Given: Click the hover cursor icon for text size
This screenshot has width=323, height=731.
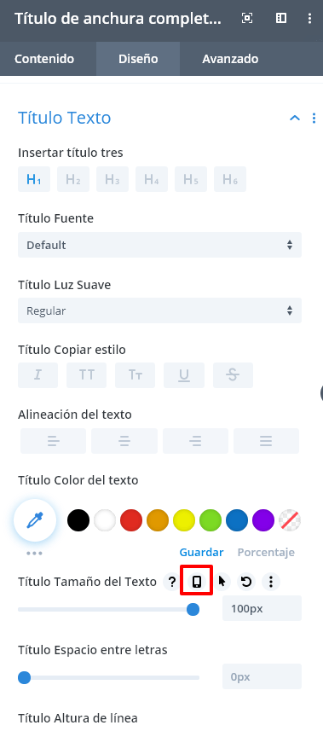Looking at the screenshot, I should pyautogui.click(x=222, y=582).
